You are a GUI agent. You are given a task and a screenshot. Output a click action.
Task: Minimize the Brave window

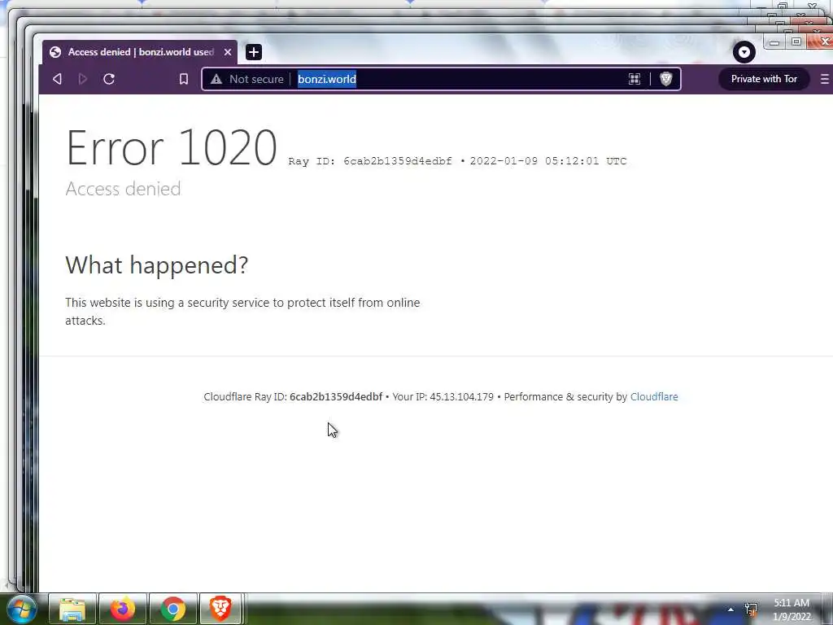(x=774, y=42)
